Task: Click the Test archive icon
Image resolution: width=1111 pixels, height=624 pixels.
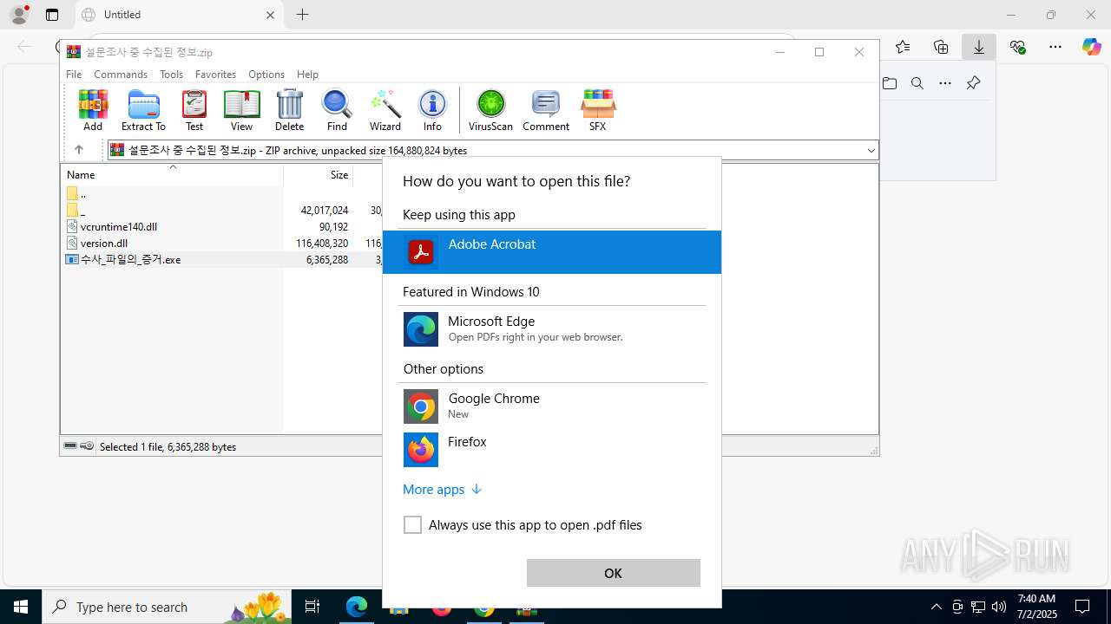Action: point(194,110)
